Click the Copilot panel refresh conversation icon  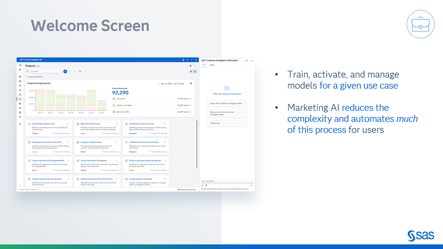[247, 60]
